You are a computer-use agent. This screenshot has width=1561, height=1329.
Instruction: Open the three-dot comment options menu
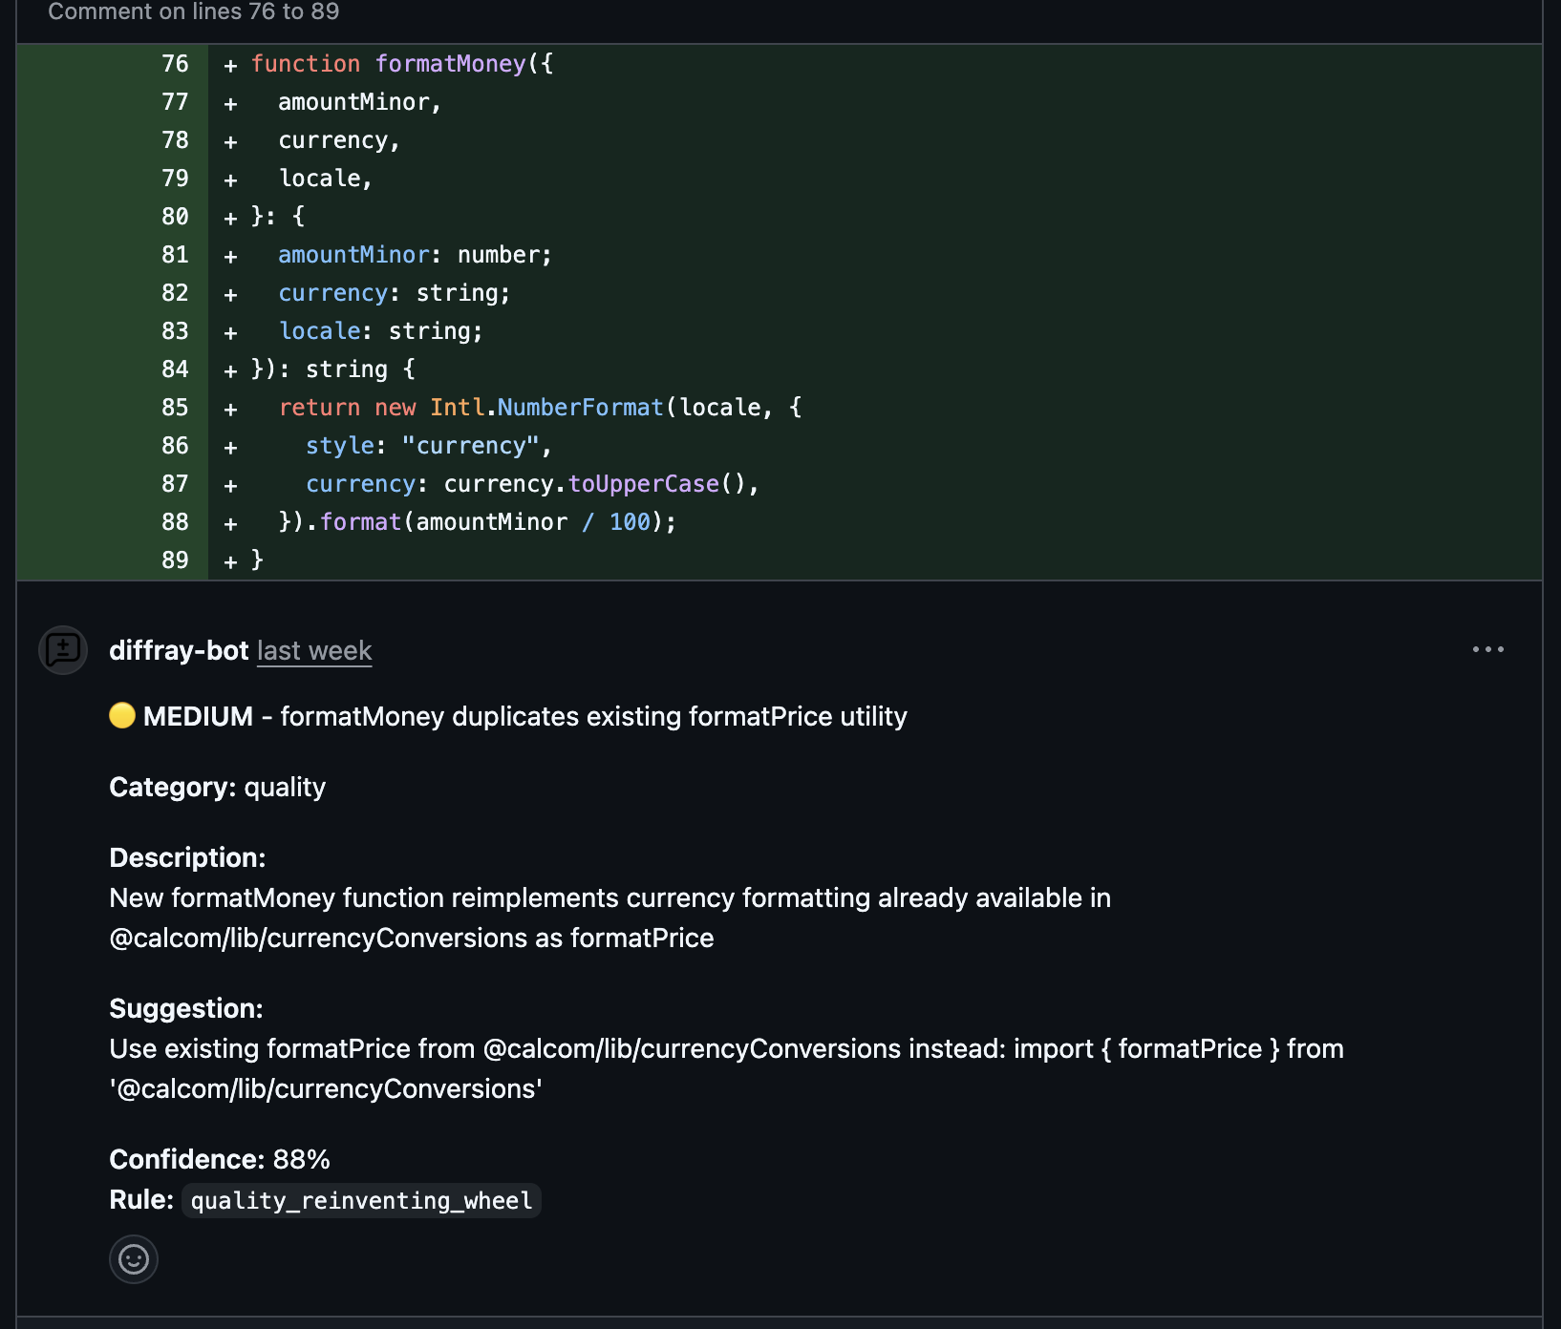point(1487,649)
